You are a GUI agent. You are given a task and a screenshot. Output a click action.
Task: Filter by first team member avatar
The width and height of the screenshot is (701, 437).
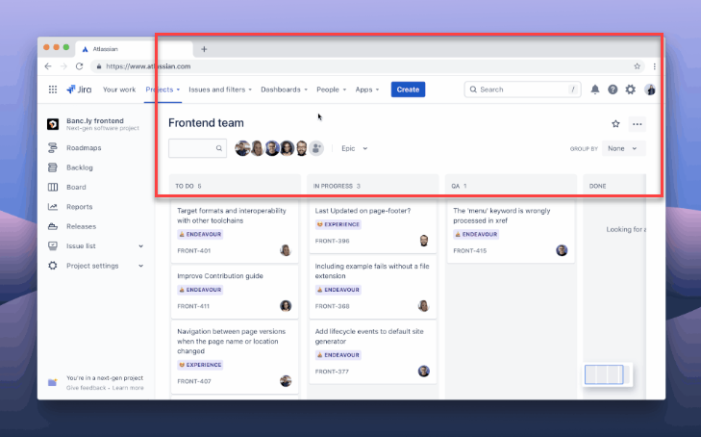click(x=242, y=148)
